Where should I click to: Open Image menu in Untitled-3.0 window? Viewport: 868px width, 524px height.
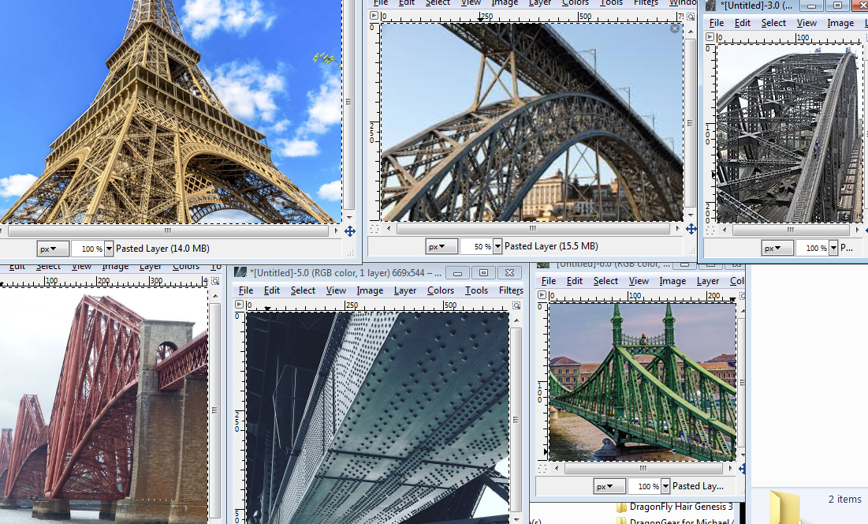click(840, 23)
